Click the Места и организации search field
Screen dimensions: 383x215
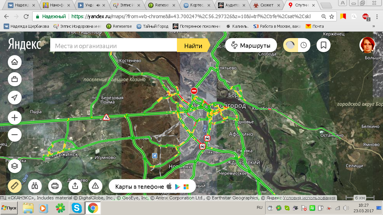[x=114, y=46]
